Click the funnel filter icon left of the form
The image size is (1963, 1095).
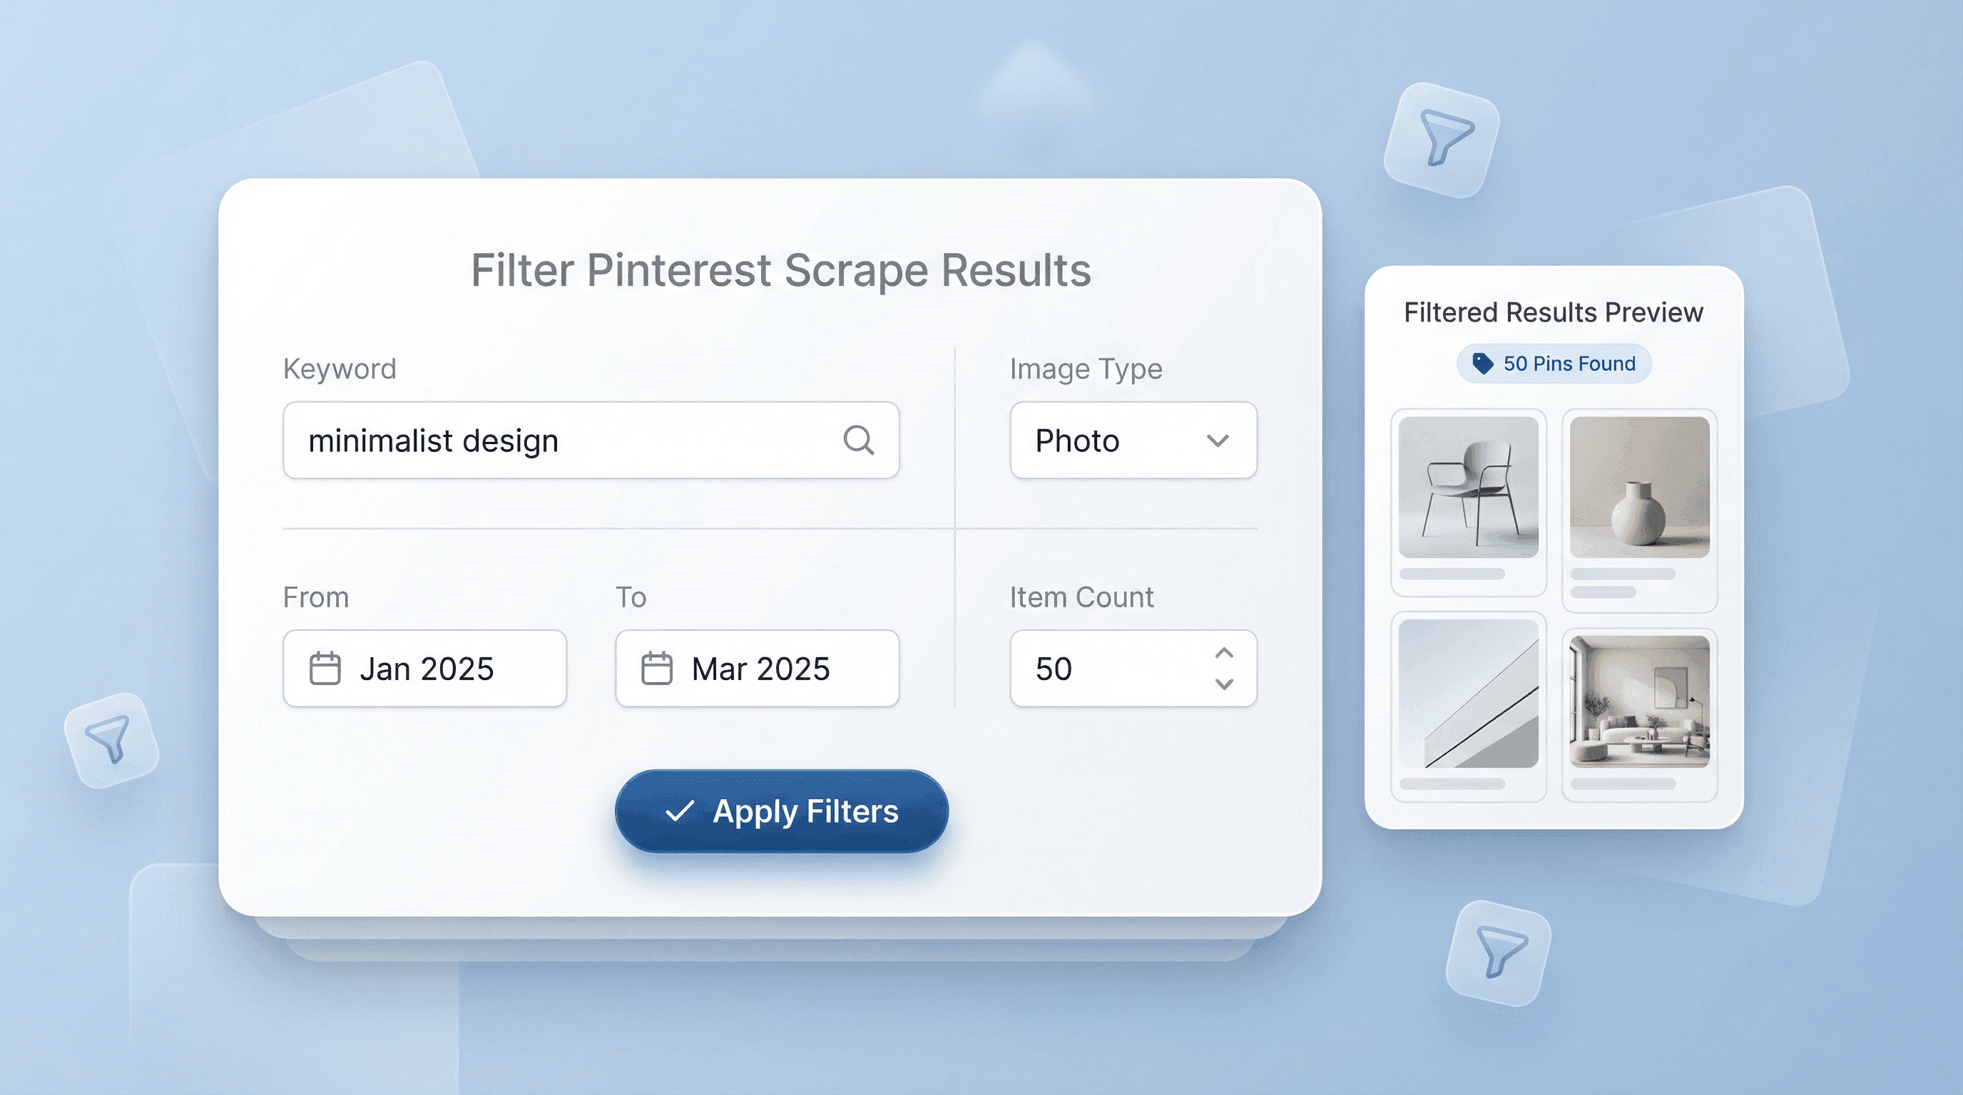pos(111,739)
